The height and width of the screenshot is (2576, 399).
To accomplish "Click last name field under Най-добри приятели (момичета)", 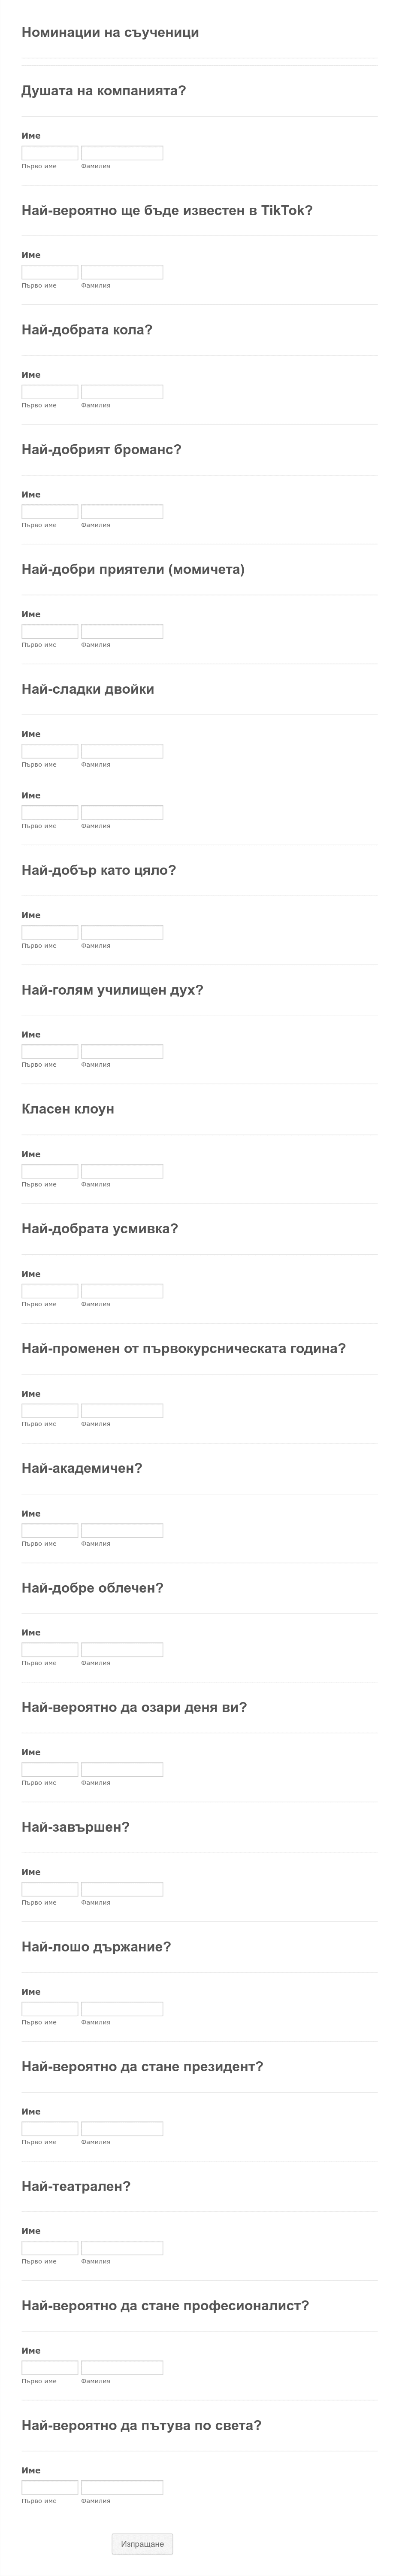I will [x=122, y=631].
